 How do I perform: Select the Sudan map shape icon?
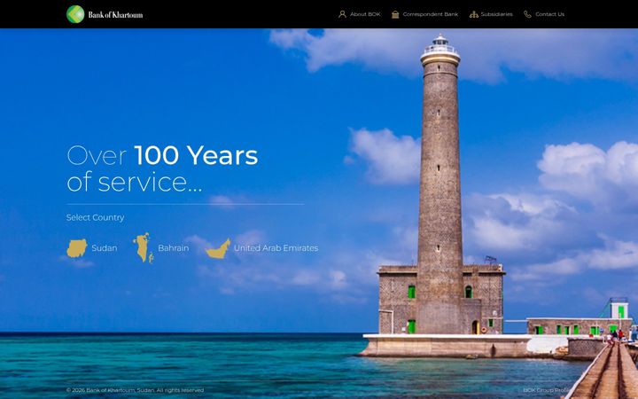pyautogui.click(x=77, y=248)
